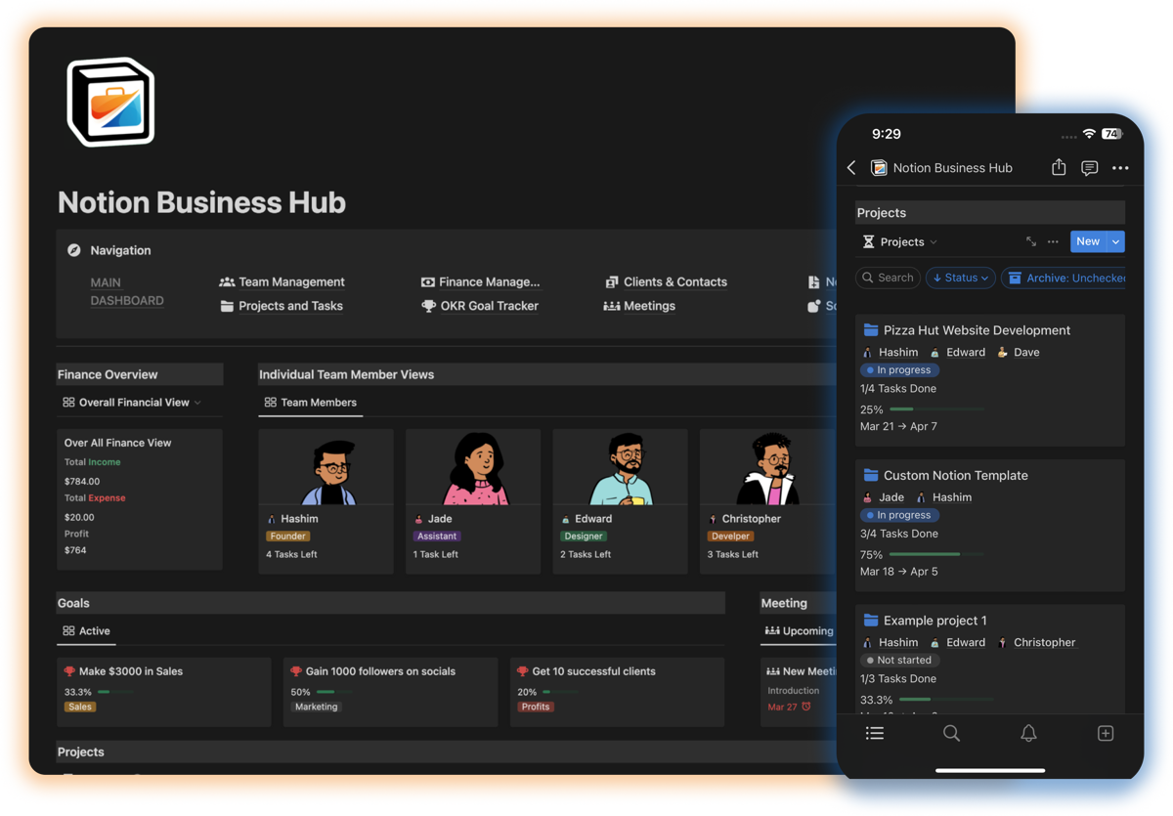Click the 33.3% sales goal progress bar
1173x816 pixels.
(x=115, y=692)
